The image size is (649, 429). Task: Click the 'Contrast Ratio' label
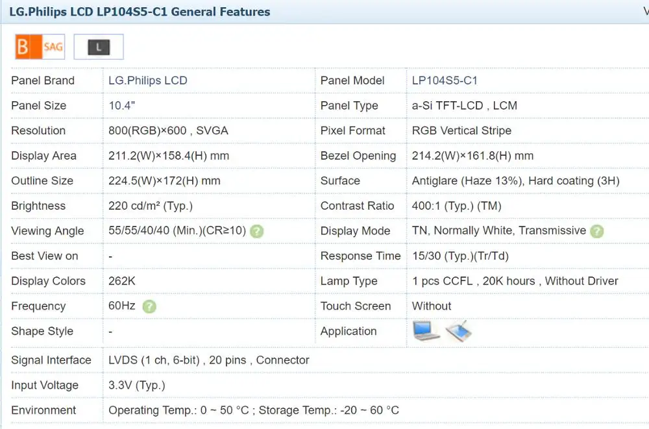357,206
